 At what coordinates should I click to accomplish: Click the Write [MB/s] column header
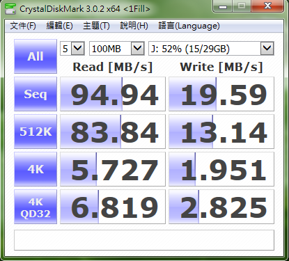coord(221,67)
